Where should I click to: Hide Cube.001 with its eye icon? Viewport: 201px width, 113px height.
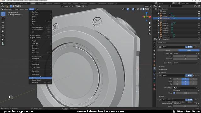click(x=199, y=23)
